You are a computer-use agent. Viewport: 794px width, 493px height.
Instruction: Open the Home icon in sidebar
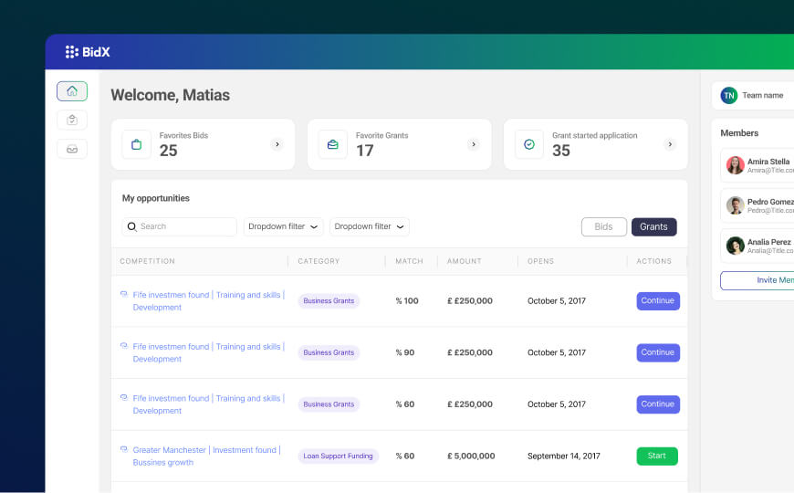(72, 91)
